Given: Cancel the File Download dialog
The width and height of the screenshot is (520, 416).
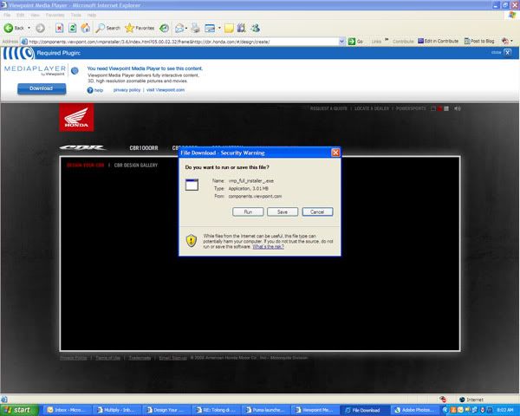Looking at the screenshot, I should (317, 211).
